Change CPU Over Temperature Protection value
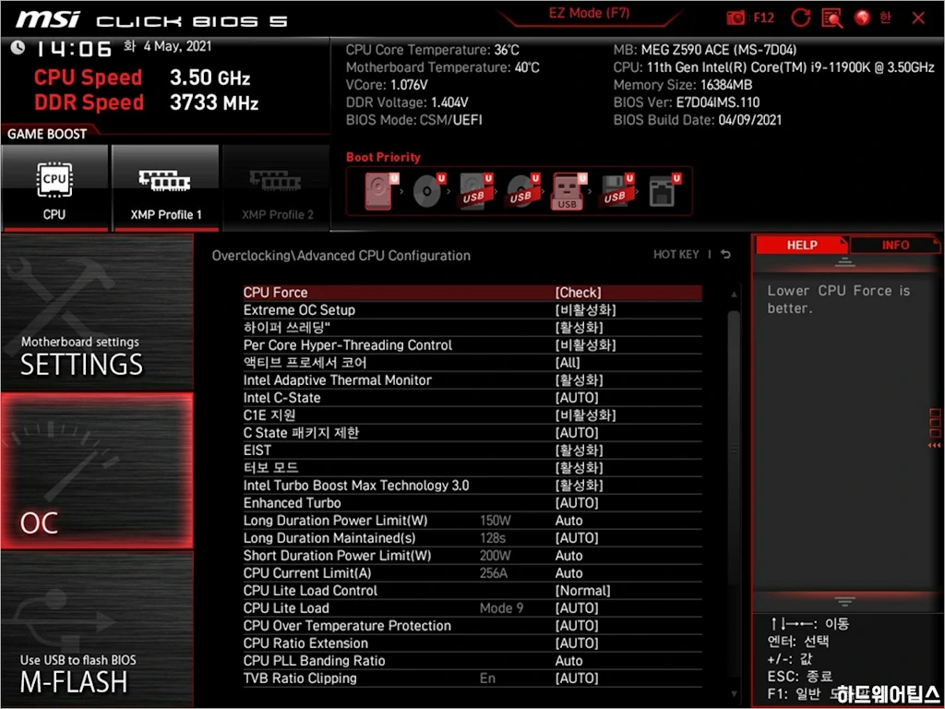The image size is (945, 709). [x=577, y=625]
